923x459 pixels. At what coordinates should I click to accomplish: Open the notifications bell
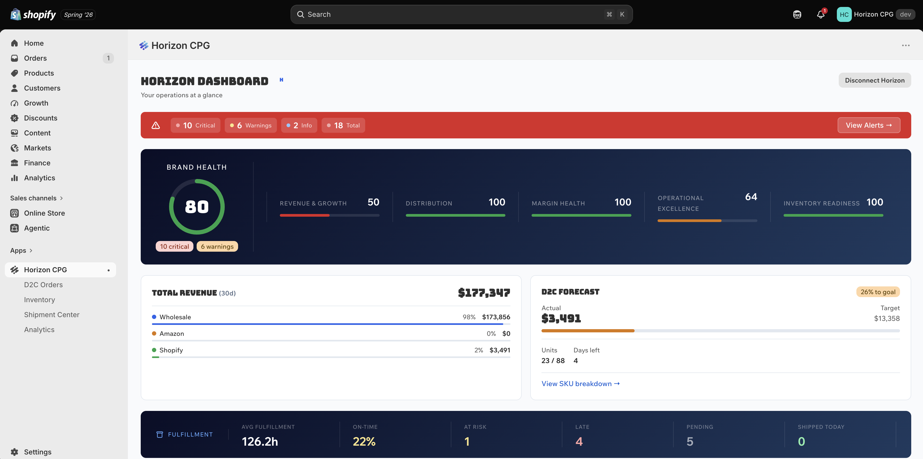pos(821,14)
